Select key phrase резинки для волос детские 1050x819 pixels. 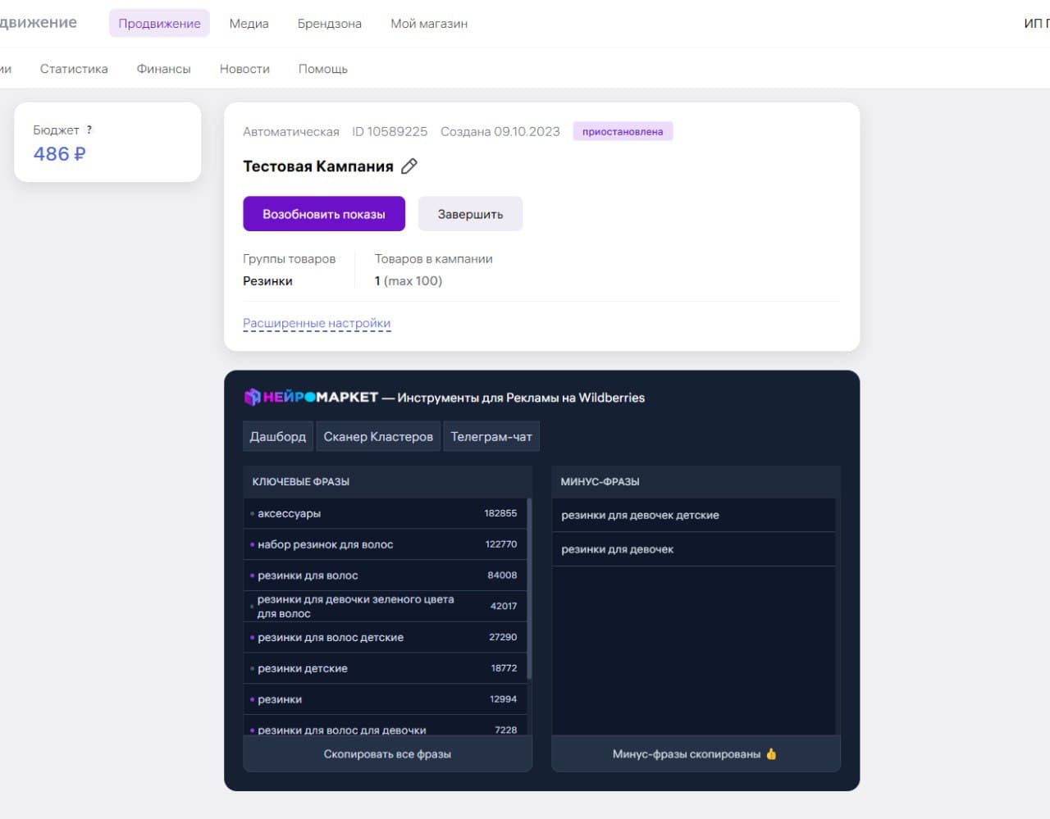pos(385,637)
